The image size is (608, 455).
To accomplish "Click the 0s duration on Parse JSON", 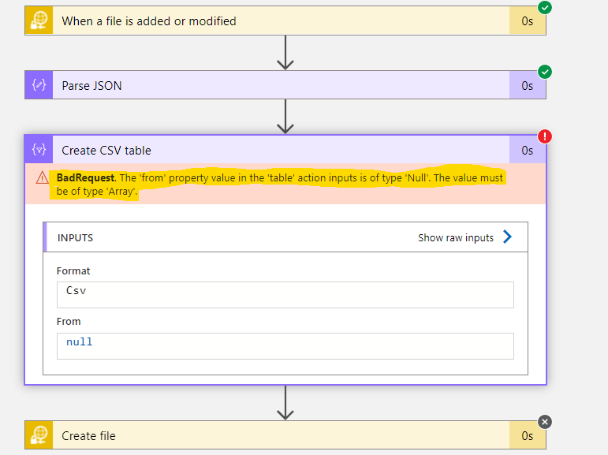I will click(528, 85).
